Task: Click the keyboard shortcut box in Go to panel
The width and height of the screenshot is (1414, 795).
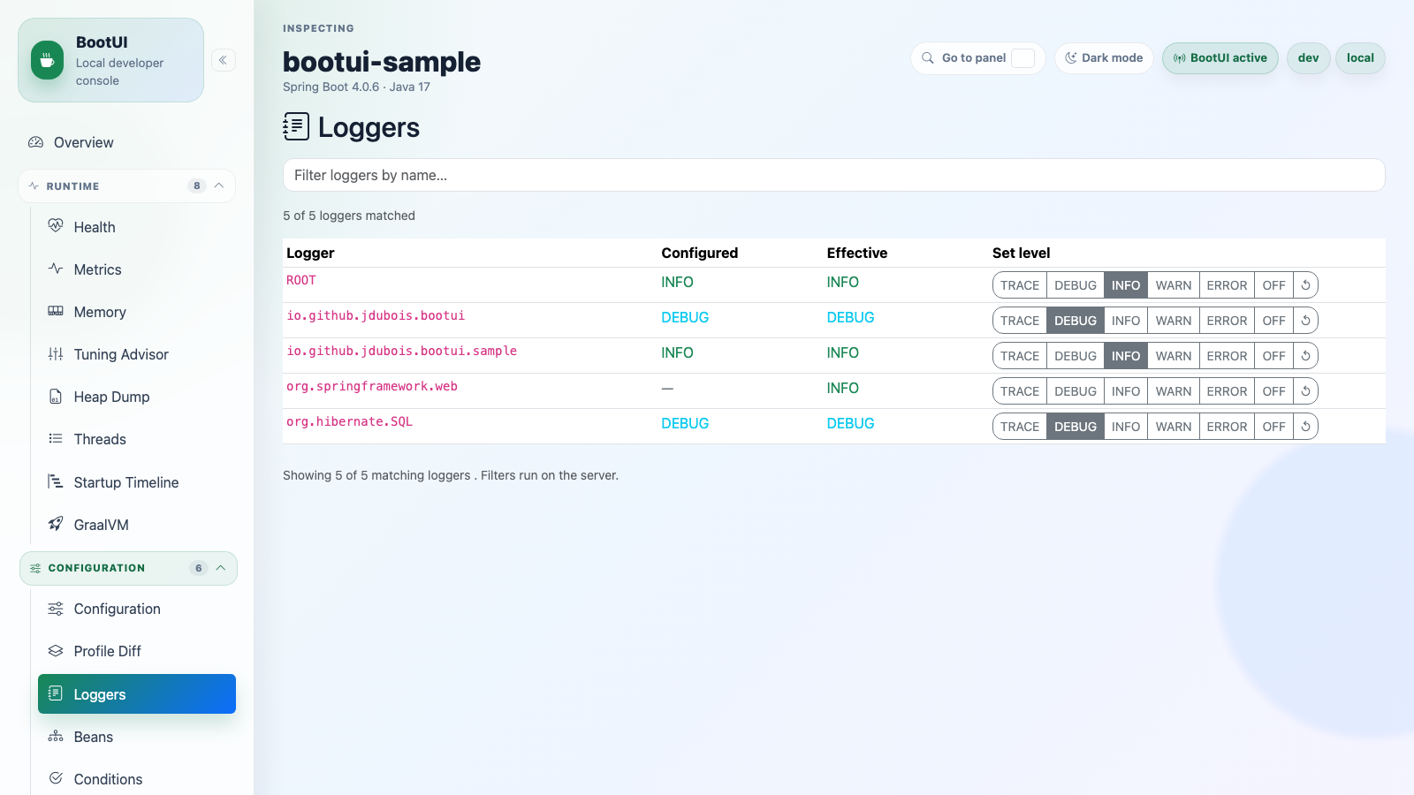Action: [1022, 58]
